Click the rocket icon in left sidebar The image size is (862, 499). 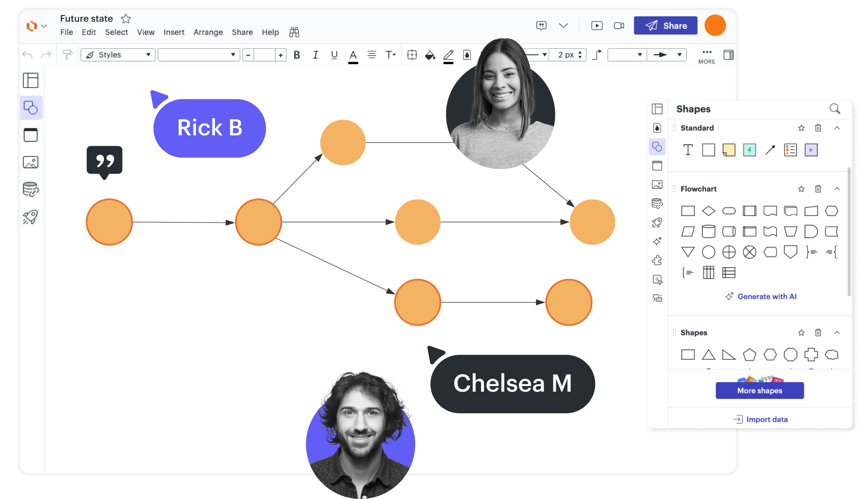coord(30,217)
